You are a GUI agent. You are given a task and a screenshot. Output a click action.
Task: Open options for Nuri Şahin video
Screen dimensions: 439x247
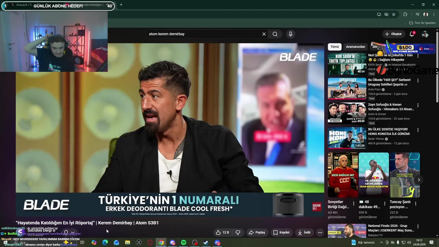(418, 56)
